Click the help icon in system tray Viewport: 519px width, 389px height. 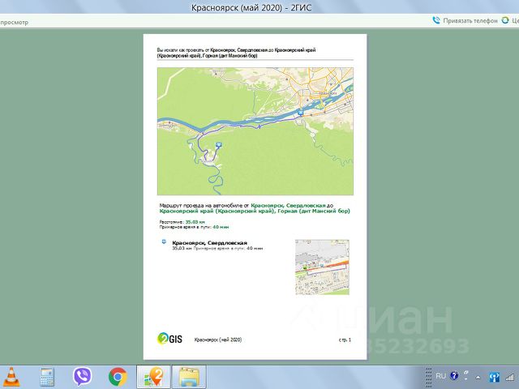click(454, 376)
